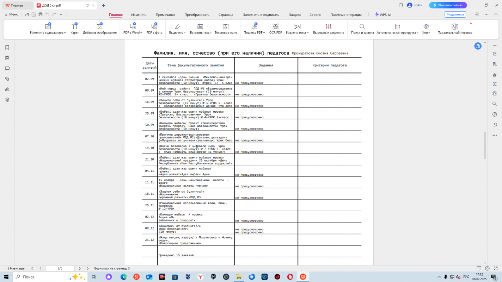Start Параллельный перевод tool

tap(455, 27)
